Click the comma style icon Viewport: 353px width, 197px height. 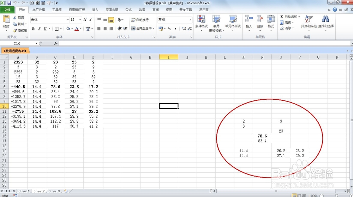coord(175,29)
